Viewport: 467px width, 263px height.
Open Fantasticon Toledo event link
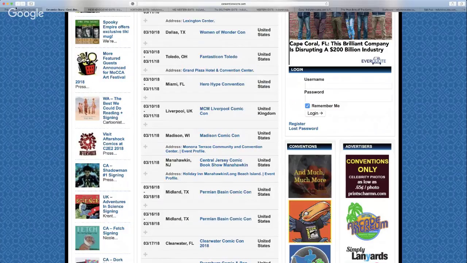pyautogui.click(x=218, y=57)
